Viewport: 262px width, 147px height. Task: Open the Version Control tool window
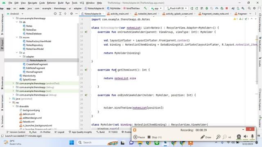[x=16, y=132]
